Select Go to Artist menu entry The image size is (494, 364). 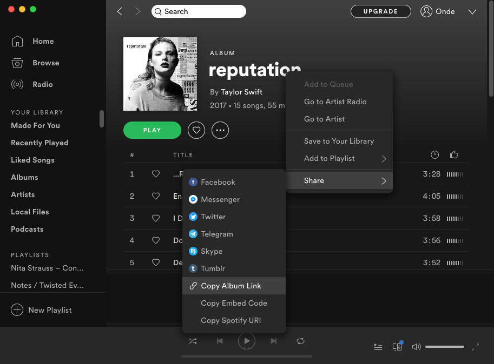pyautogui.click(x=339, y=119)
